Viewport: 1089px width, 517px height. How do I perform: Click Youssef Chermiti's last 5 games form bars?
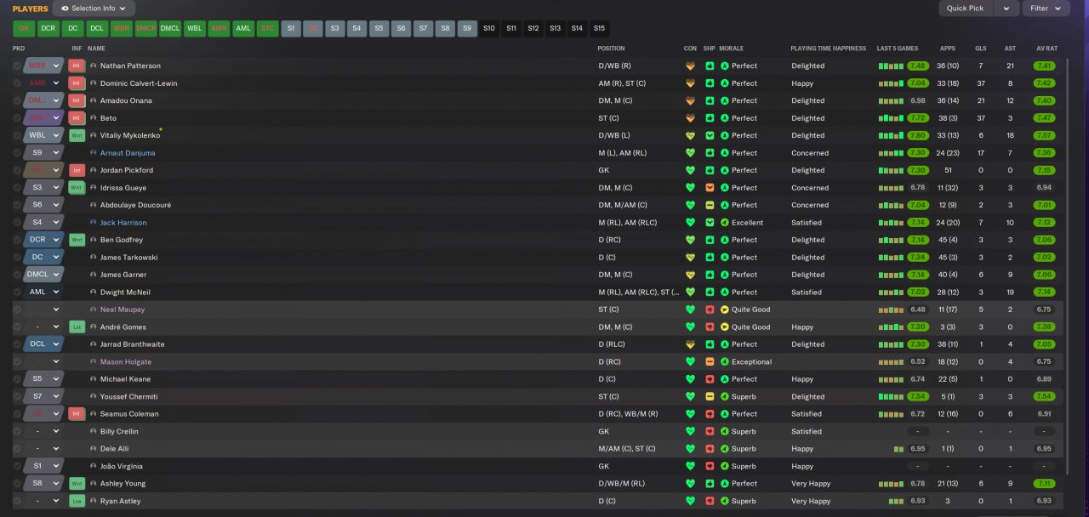(x=891, y=396)
